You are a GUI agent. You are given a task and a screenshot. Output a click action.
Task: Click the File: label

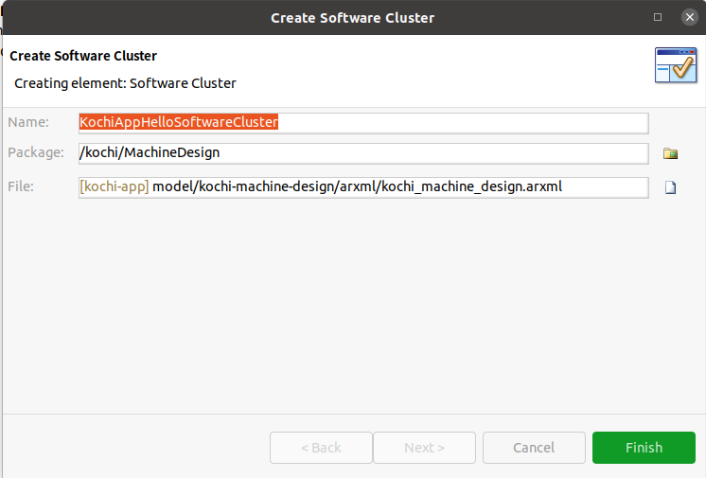21,186
